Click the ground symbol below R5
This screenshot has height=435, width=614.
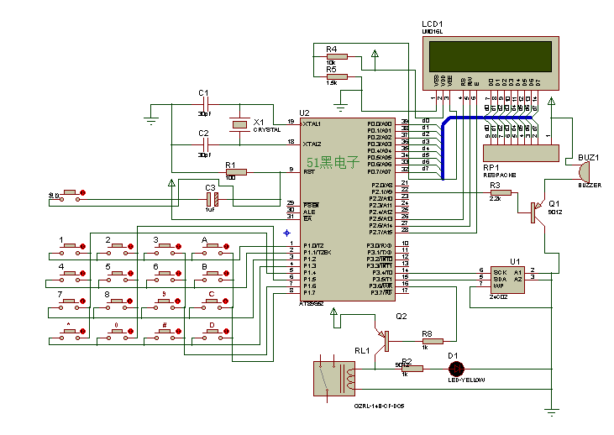(341, 107)
